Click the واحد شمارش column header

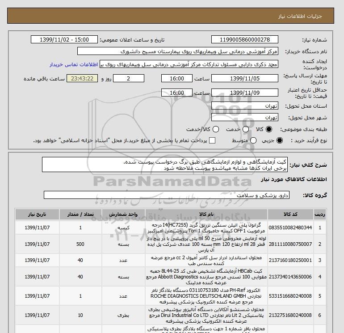[x=123, y=214]
